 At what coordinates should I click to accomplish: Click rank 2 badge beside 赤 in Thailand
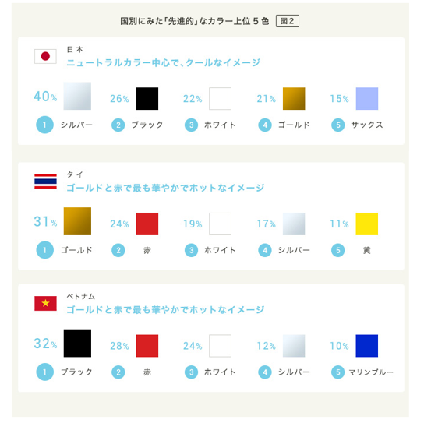click(x=118, y=250)
